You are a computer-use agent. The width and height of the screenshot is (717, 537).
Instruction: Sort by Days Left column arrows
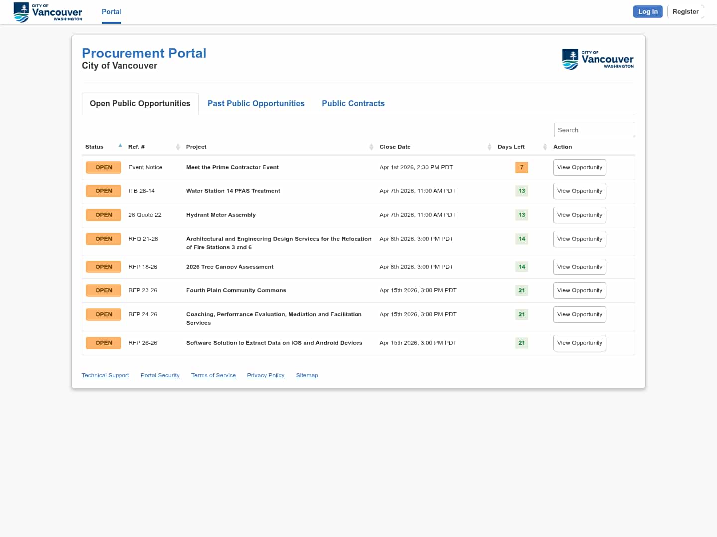545,147
